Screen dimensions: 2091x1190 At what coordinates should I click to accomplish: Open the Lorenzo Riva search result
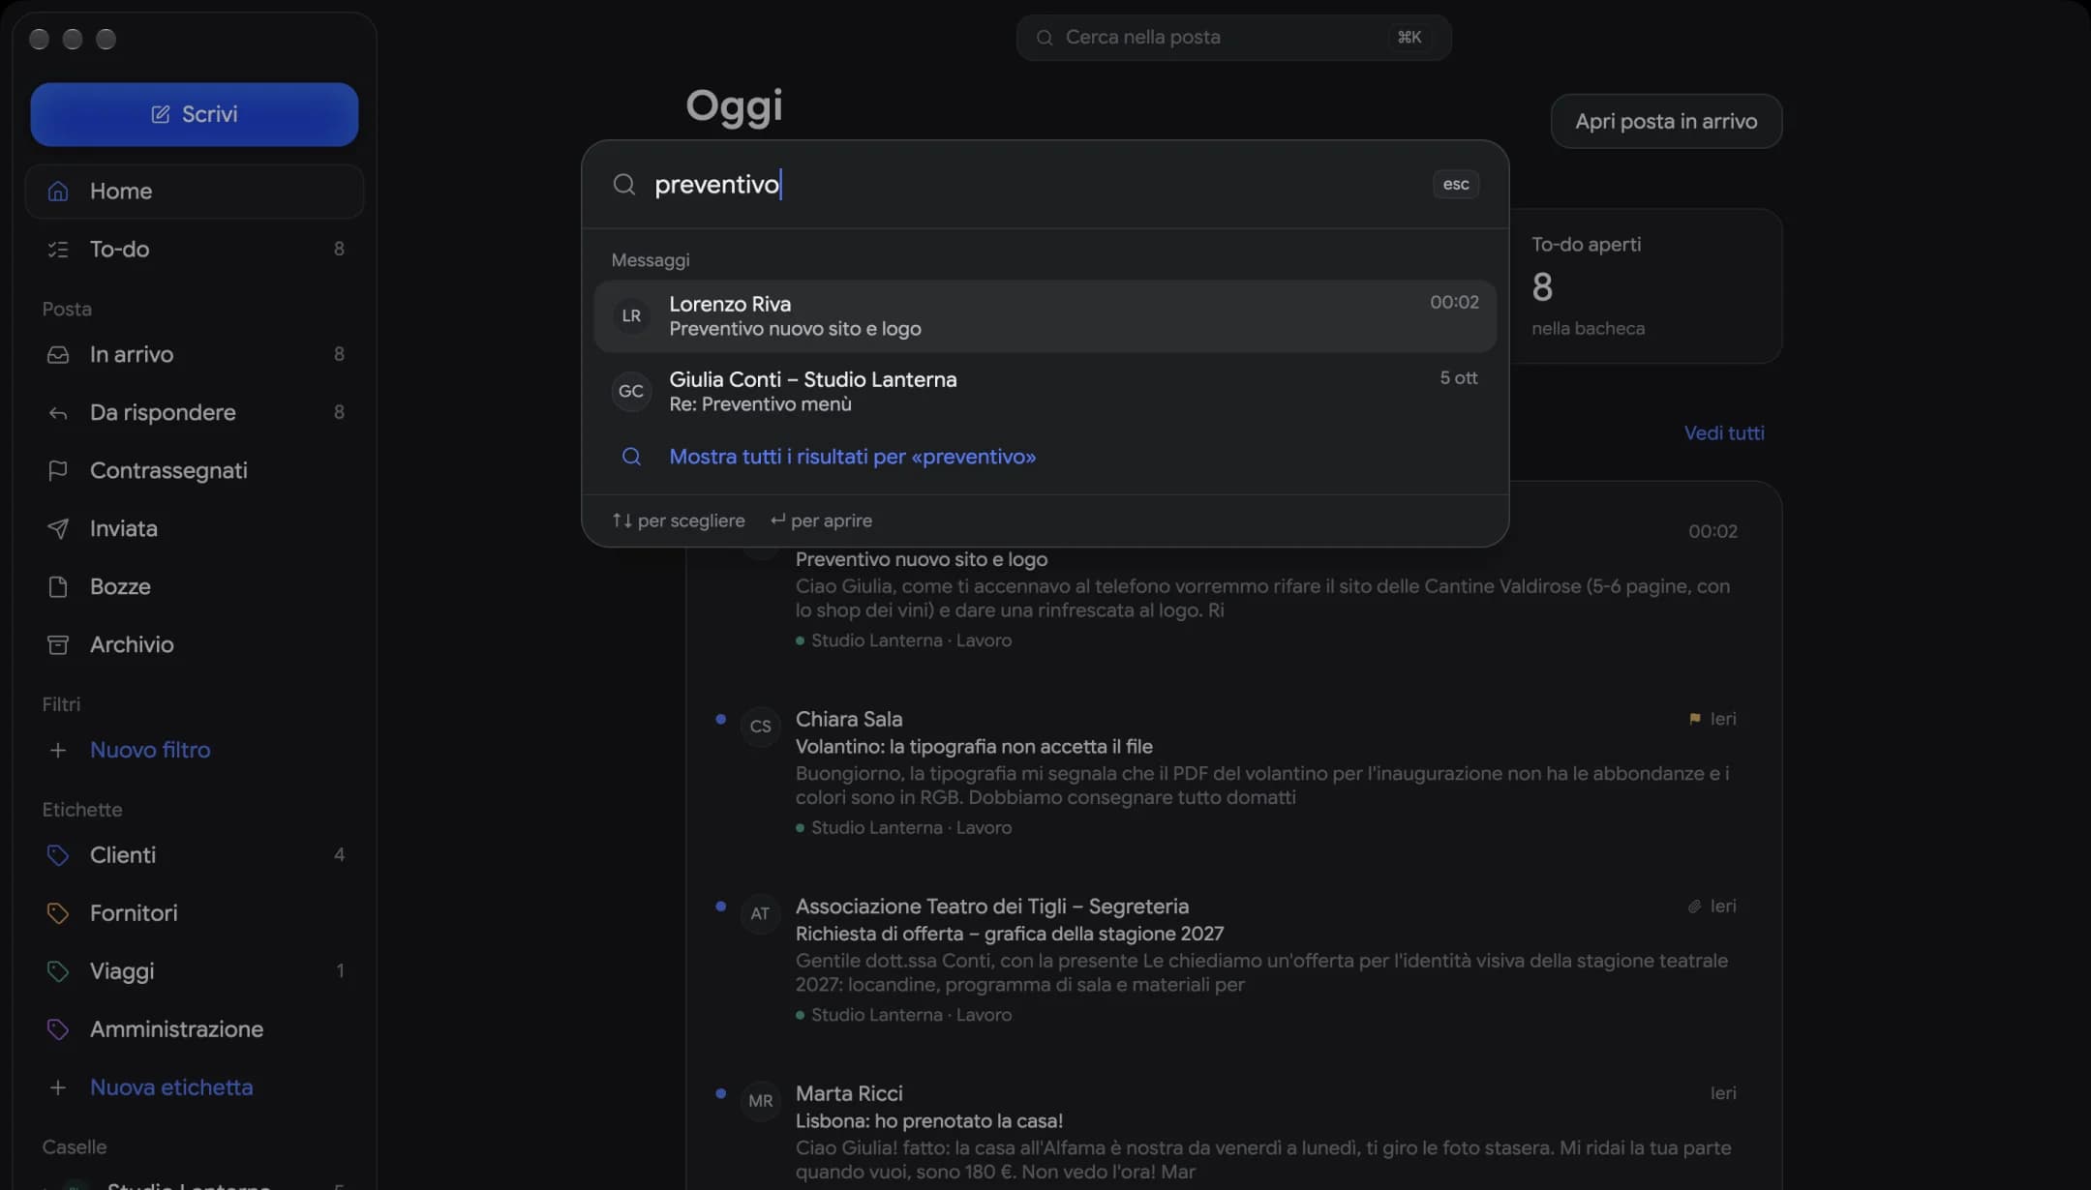(1045, 316)
